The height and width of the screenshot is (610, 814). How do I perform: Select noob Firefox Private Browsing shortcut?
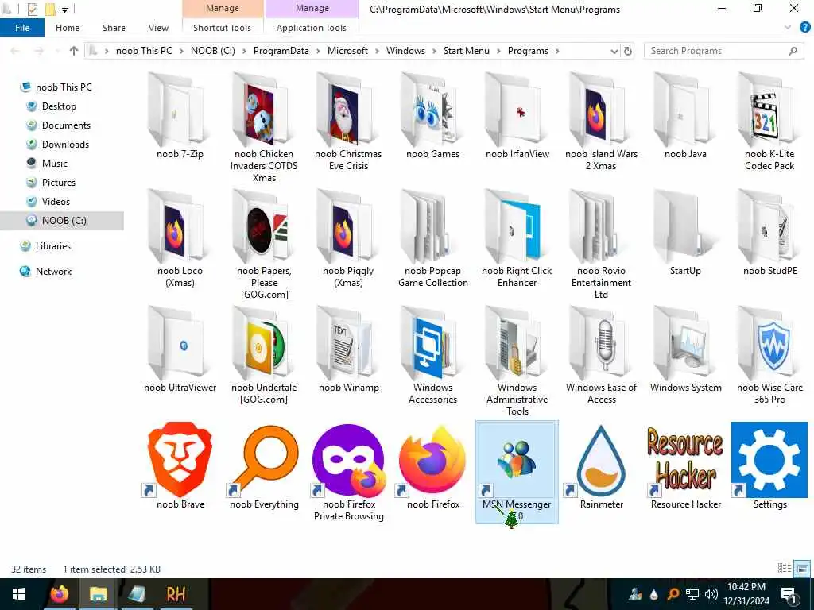point(348,472)
